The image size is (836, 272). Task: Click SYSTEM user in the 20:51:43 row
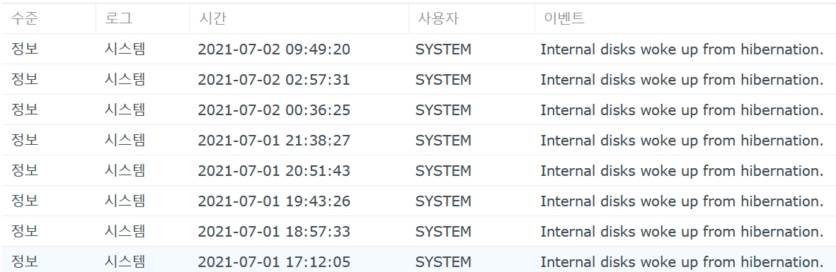444,171
